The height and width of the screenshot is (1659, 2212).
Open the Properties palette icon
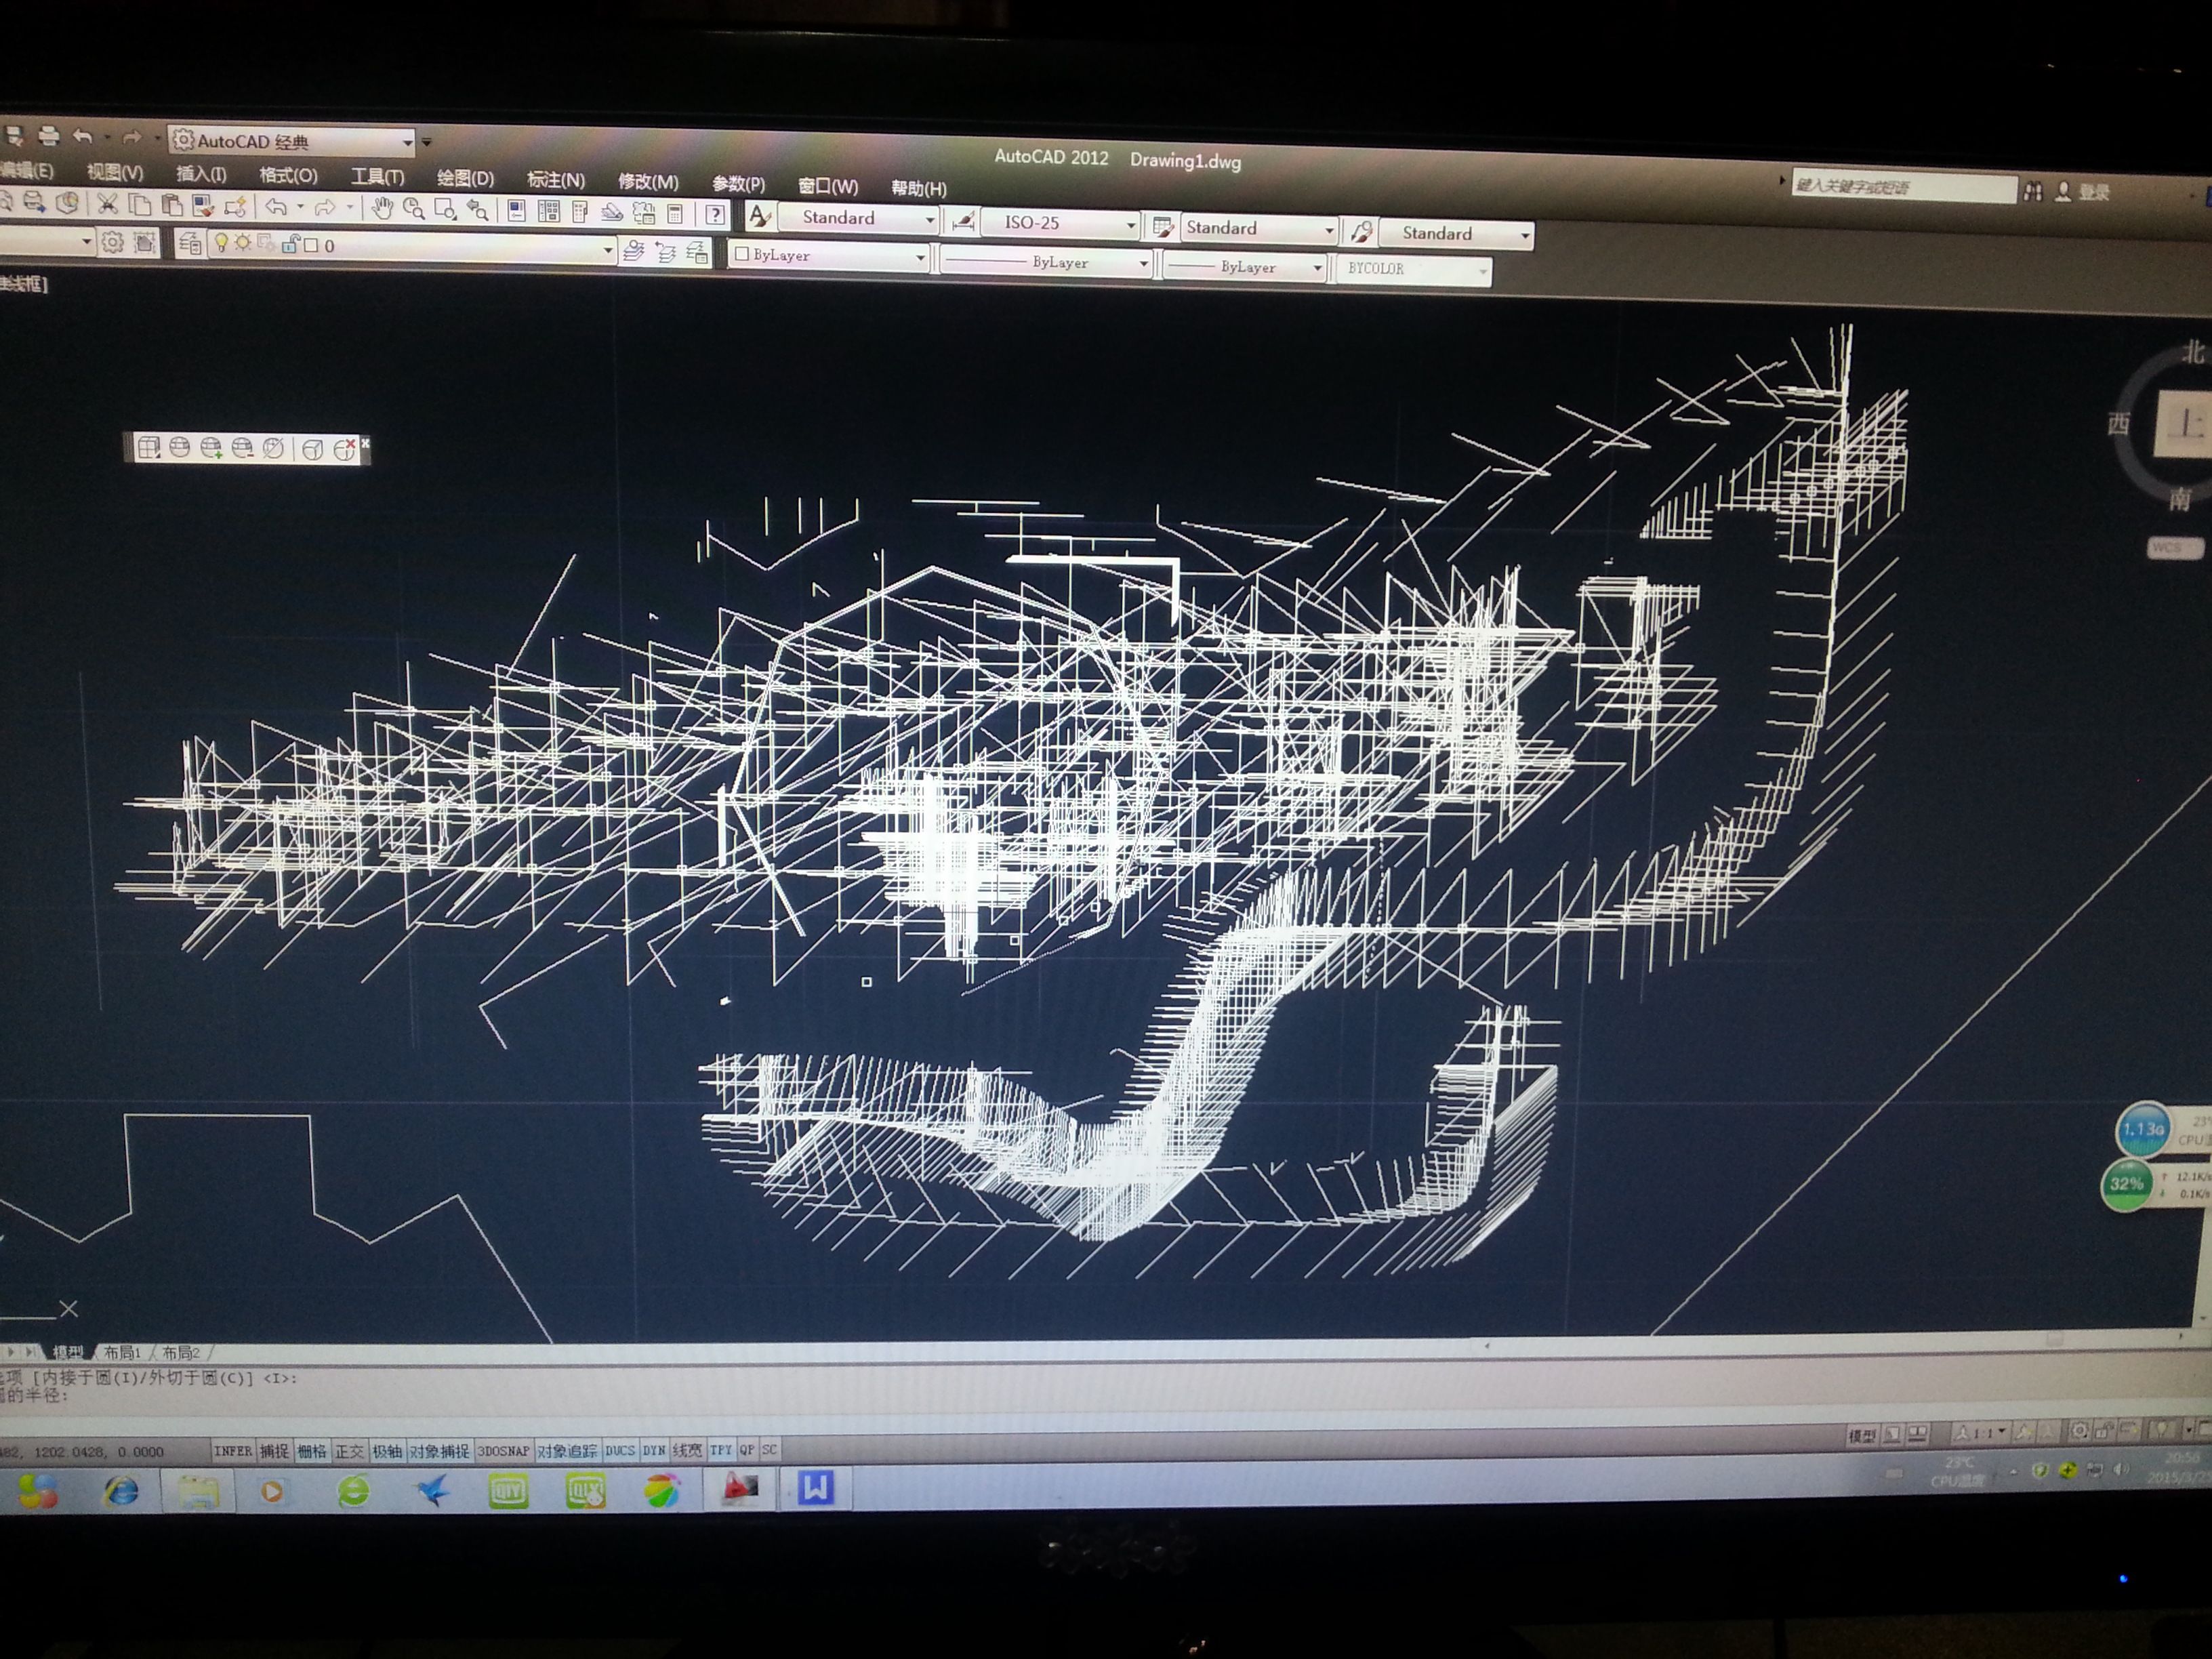(516, 211)
